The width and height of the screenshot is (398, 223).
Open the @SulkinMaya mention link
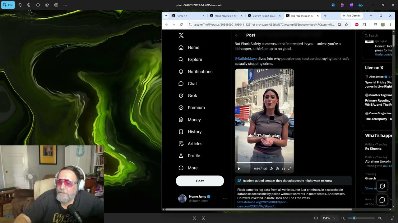coord(246,59)
